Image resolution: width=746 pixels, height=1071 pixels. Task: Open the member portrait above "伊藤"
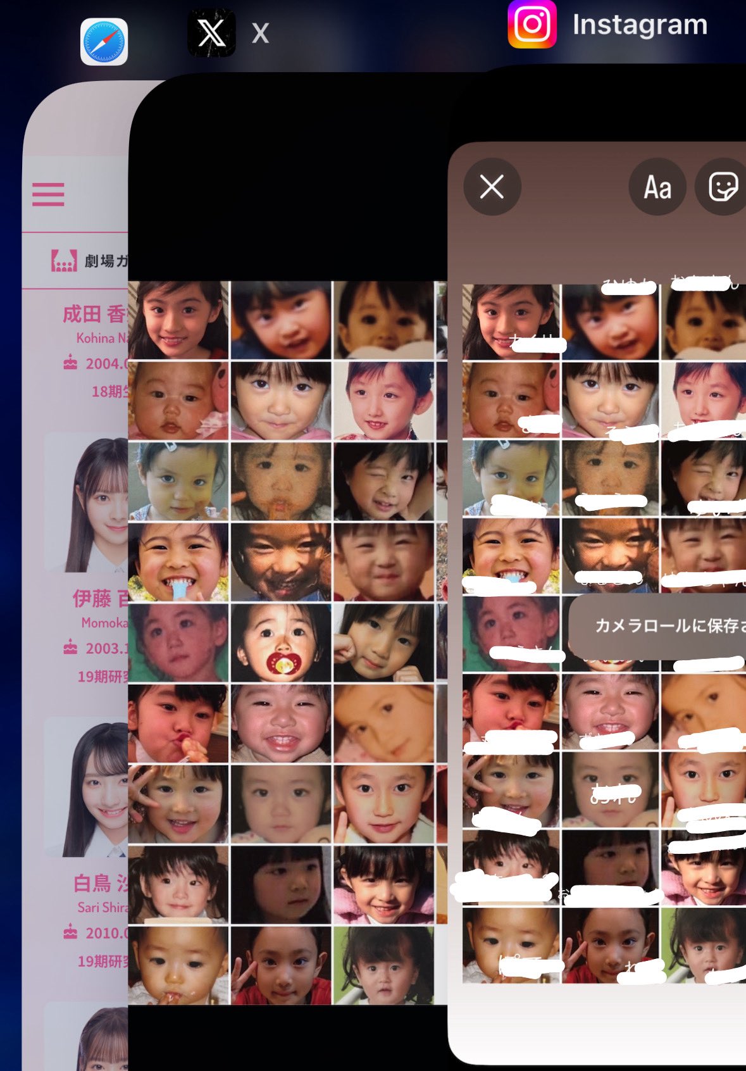point(87,503)
